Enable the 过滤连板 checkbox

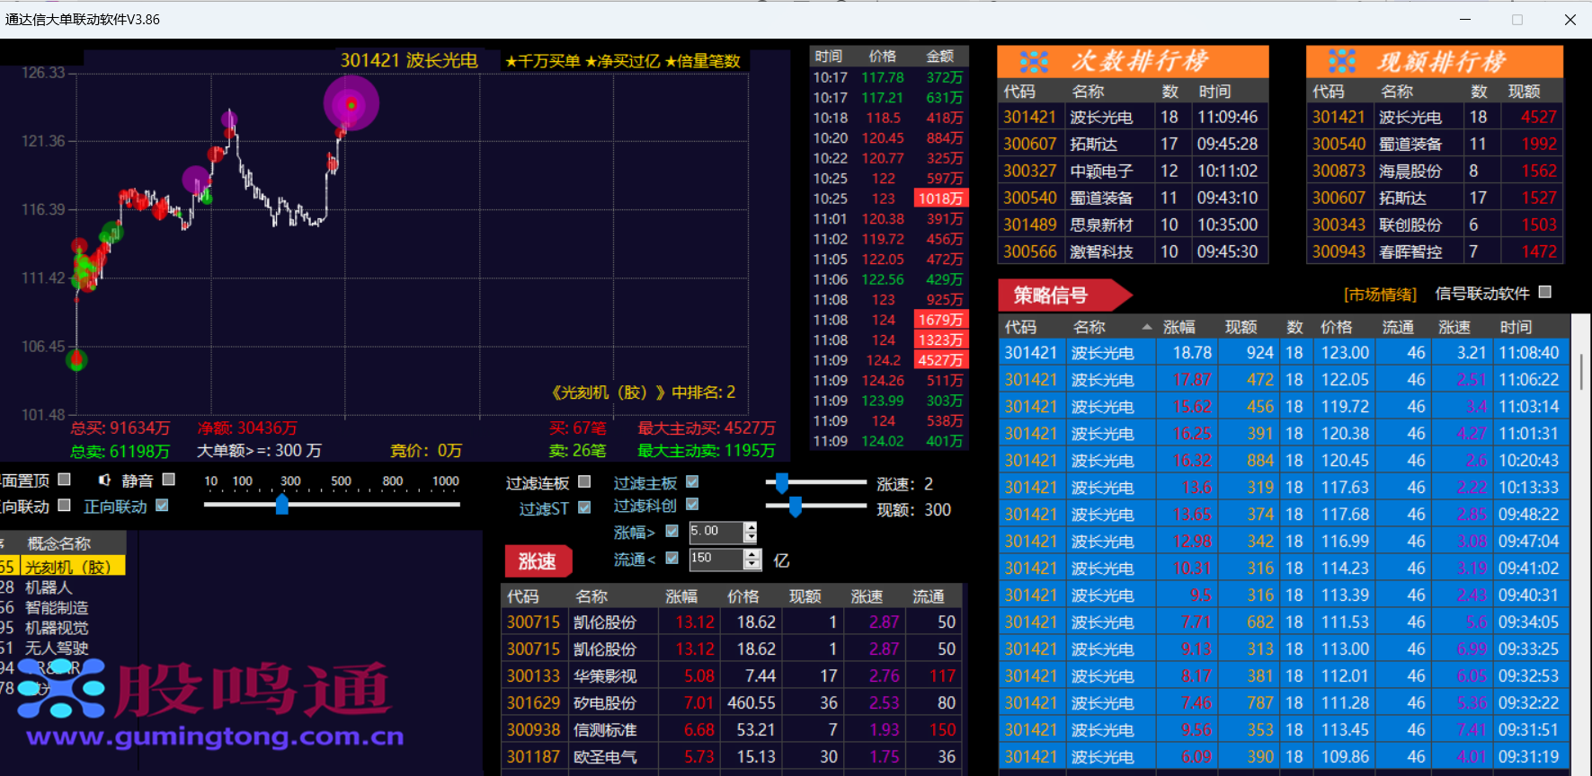click(584, 482)
